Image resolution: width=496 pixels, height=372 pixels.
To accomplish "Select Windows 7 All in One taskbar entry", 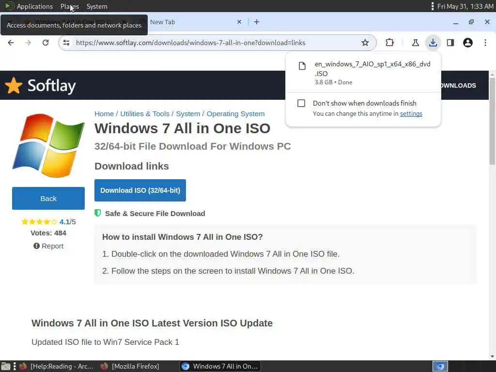I will click(x=220, y=366).
